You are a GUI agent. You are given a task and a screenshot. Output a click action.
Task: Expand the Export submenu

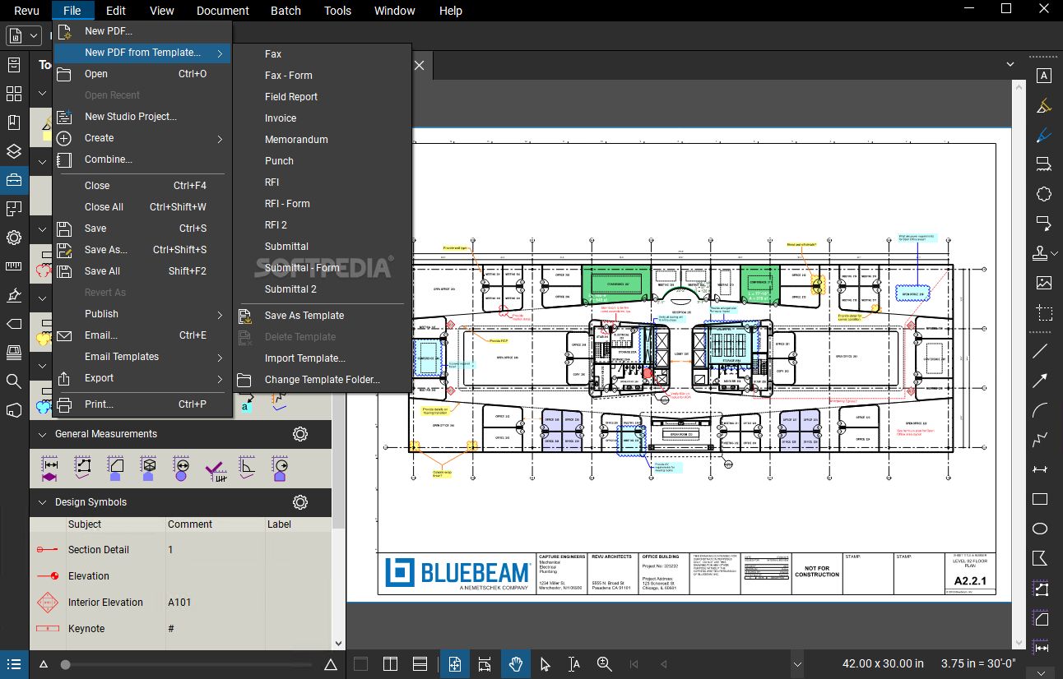coord(143,378)
